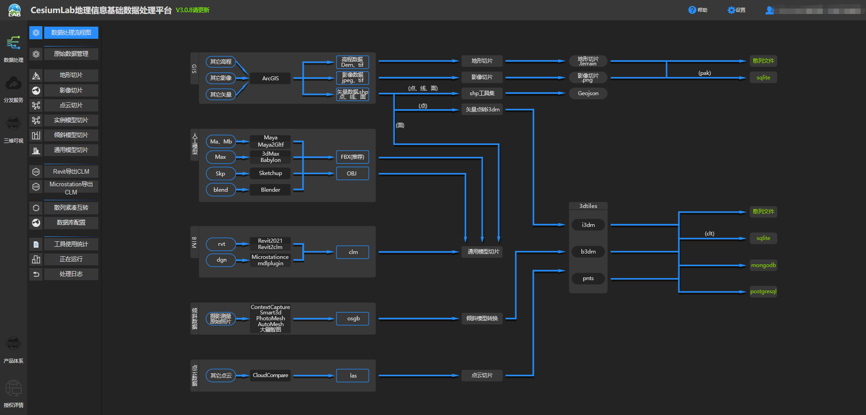Viewport: 866px width, 415px height.
Task: Click the document icon beside 工具使用统计
Action: point(36,244)
